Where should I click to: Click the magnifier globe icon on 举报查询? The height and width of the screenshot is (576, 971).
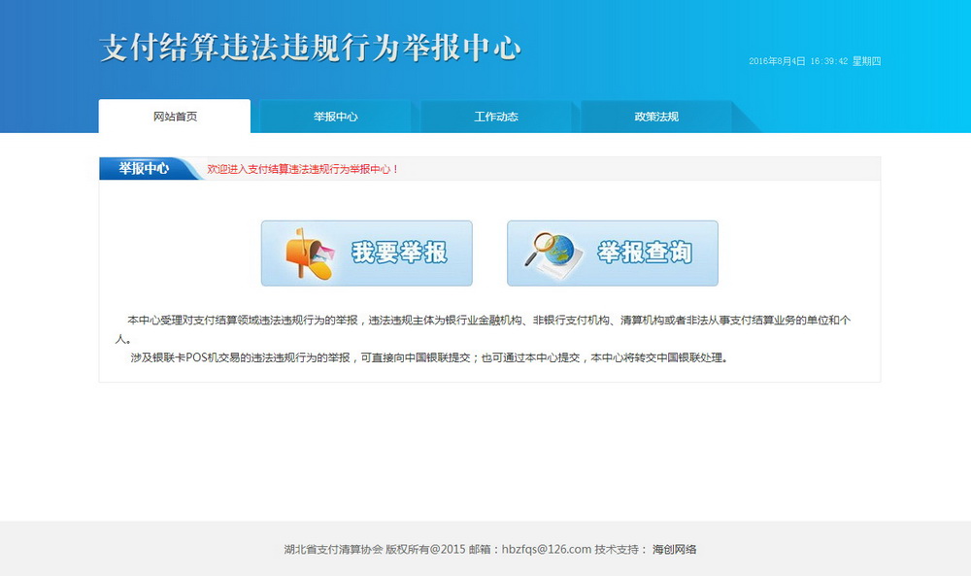pyautogui.click(x=554, y=254)
